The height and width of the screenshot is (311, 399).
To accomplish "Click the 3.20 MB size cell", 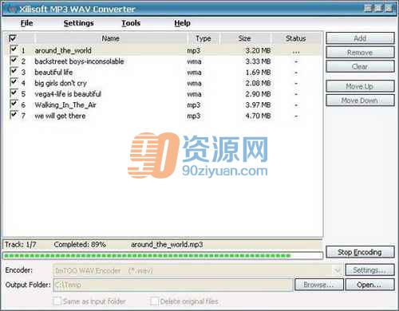I will pyautogui.click(x=258, y=50).
